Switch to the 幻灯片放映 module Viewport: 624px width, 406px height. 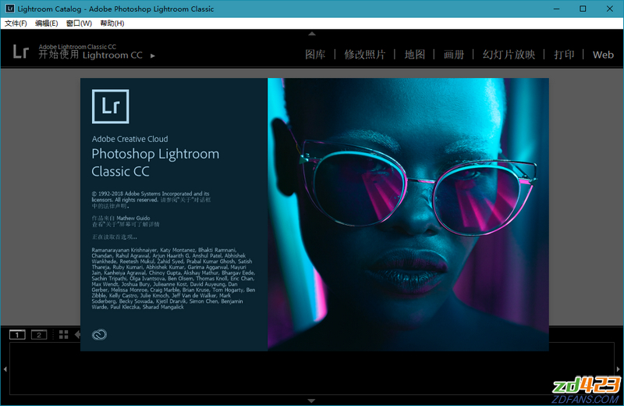pos(509,55)
